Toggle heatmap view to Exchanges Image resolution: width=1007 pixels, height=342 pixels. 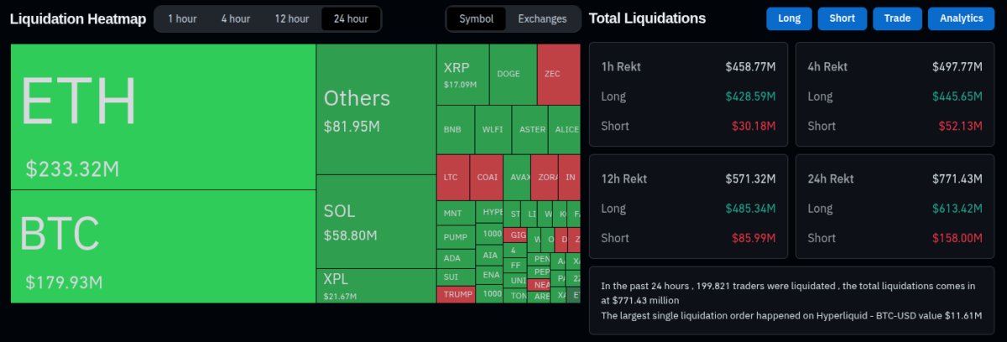(542, 18)
